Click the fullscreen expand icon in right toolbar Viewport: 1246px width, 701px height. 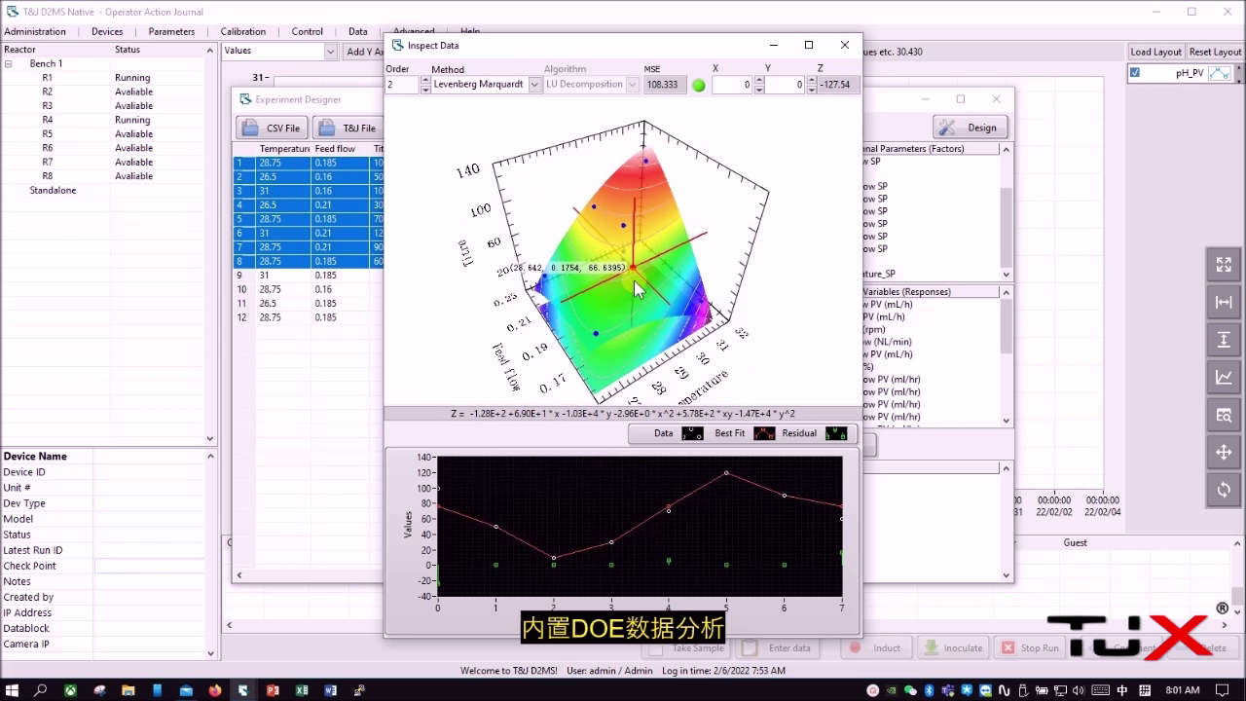1224,265
